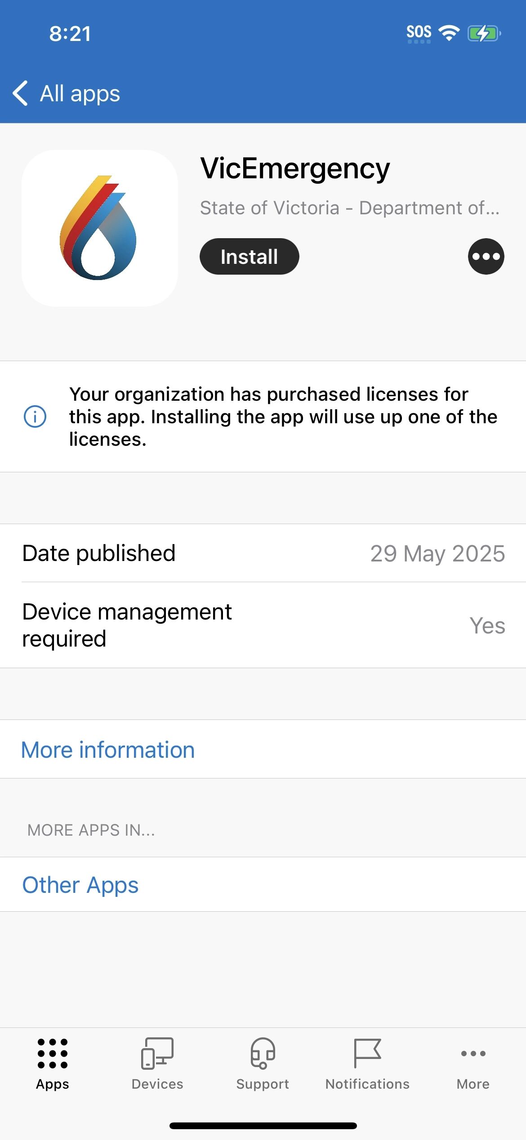Open the three-dot options menu

(486, 256)
